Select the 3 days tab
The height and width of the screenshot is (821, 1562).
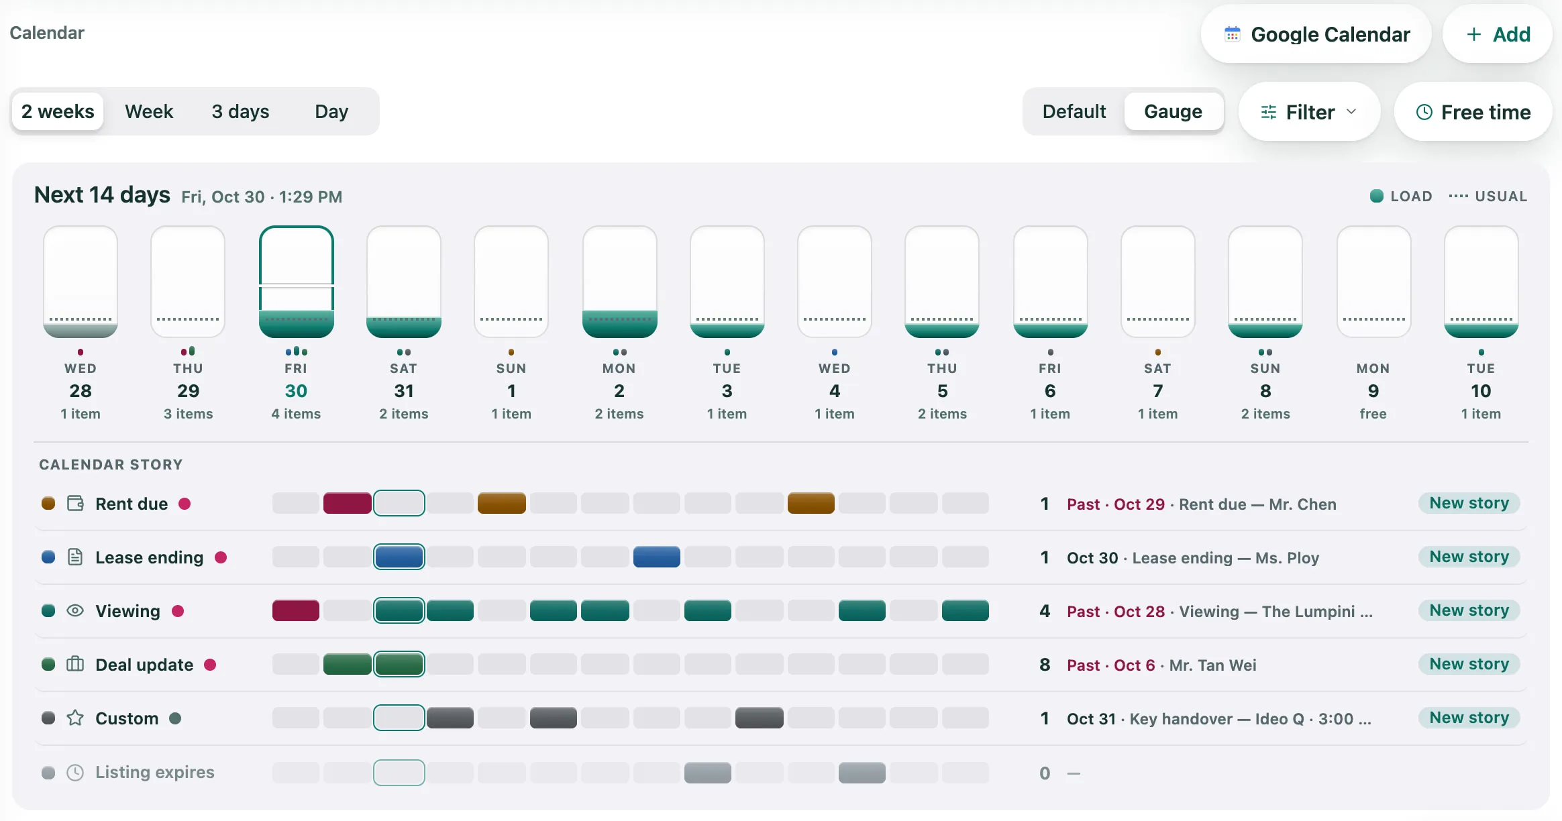coord(240,111)
